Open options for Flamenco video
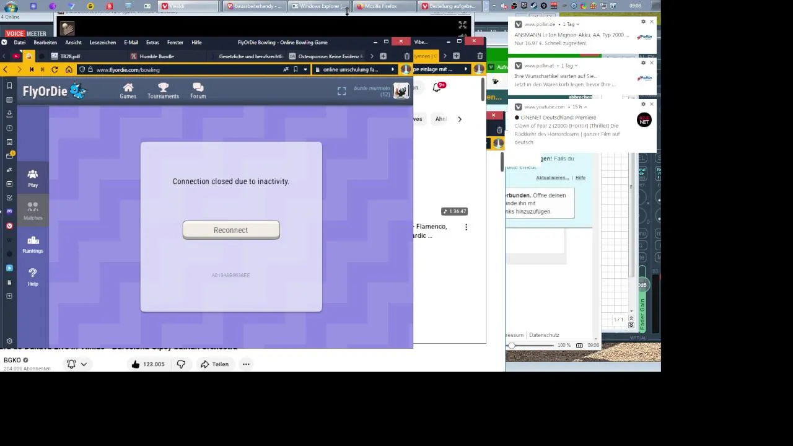793x446 pixels. [467, 227]
